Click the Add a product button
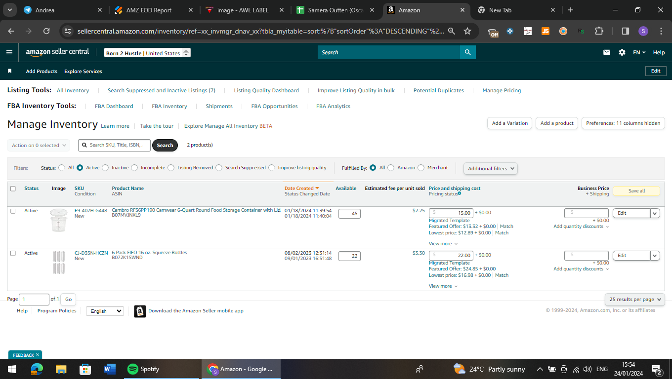Image resolution: width=672 pixels, height=379 pixels. (x=557, y=123)
